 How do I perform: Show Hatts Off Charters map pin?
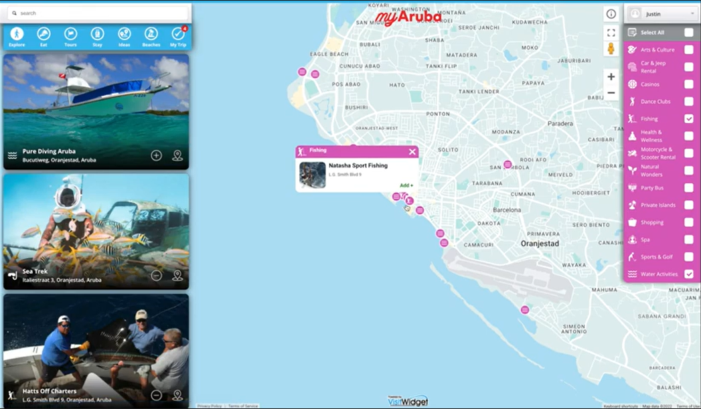tap(177, 395)
